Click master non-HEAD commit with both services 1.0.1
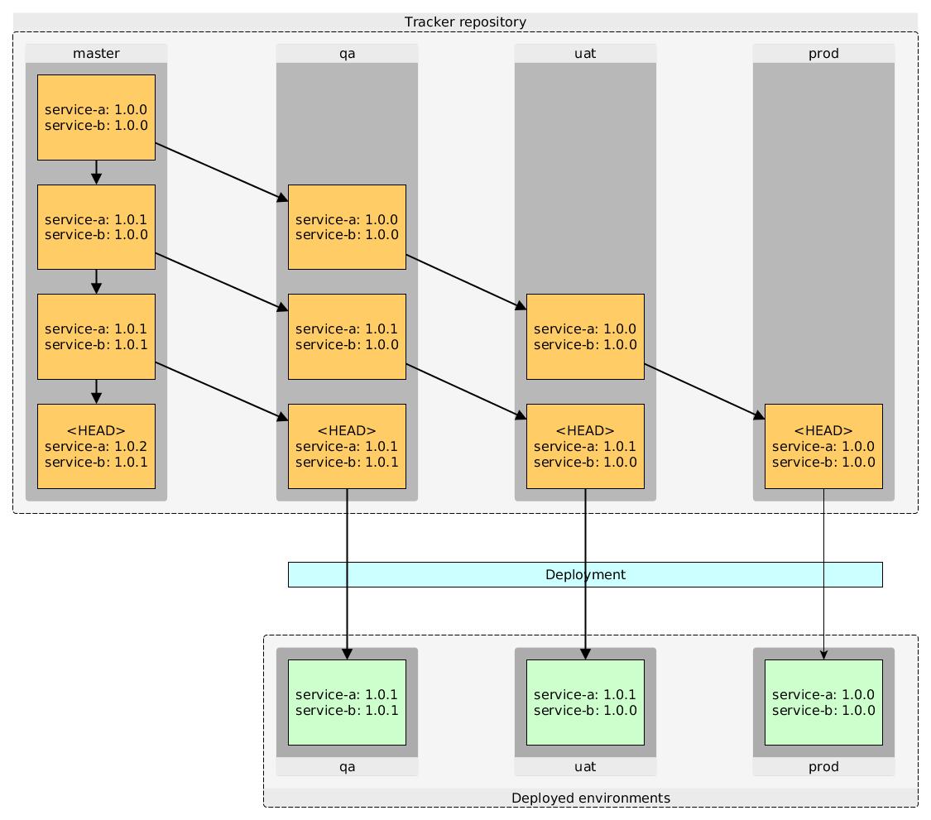 click(x=96, y=337)
